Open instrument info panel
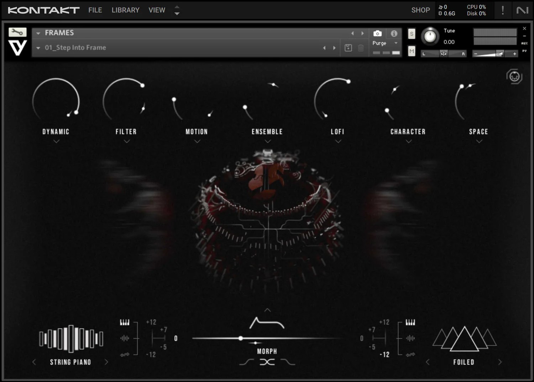Screen dimensions: 534x382 pos(394,33)
